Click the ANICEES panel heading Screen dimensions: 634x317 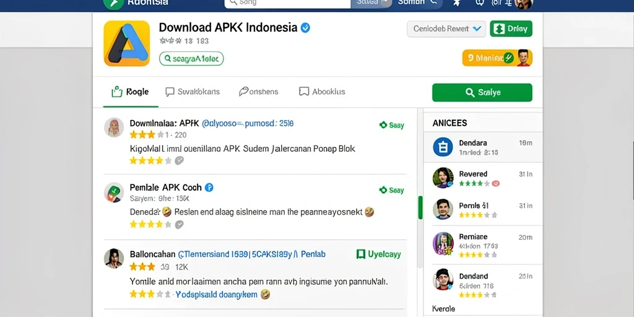[x=449, y=123]
